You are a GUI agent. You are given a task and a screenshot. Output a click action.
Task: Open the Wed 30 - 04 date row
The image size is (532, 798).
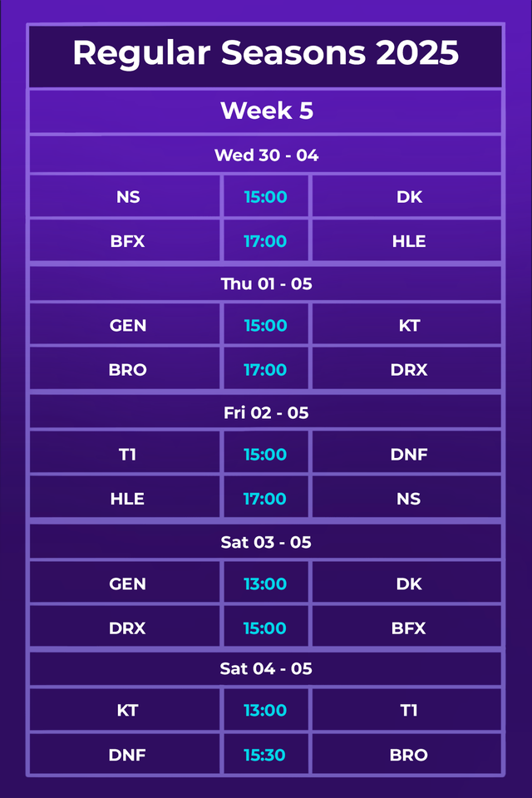(266, 155)
